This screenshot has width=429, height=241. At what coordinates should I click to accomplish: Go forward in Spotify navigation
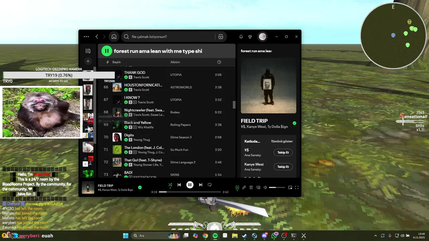click(104, 37)
